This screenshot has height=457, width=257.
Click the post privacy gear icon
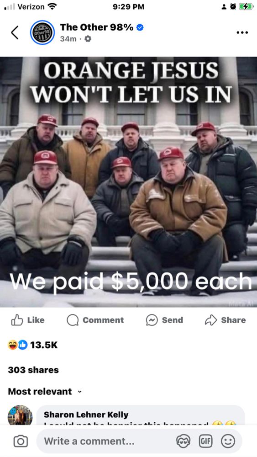click(88, 39)
